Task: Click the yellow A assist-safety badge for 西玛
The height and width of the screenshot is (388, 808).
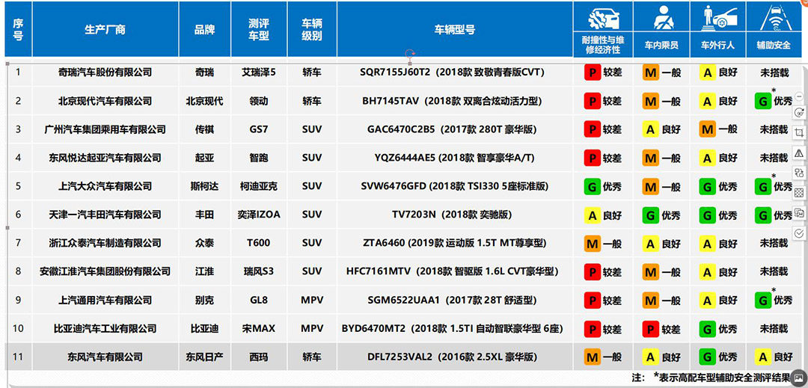Action: (763, 357)
